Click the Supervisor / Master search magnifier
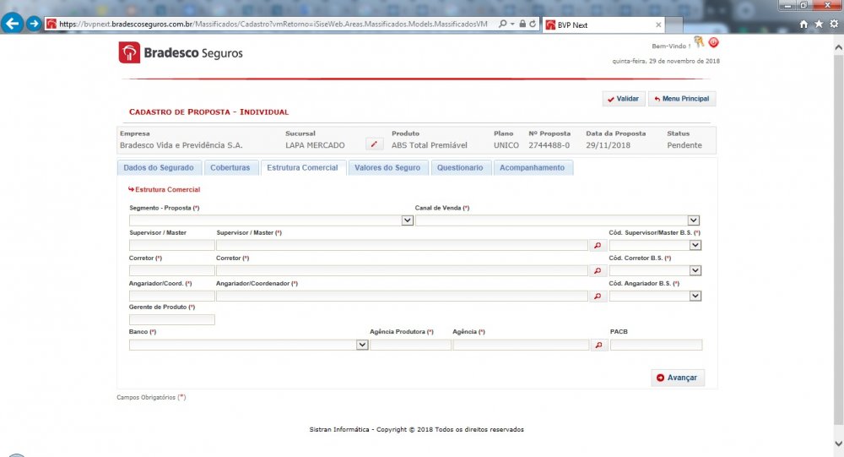This screenshot has height=457, width=844. click(x=598, y=245)
